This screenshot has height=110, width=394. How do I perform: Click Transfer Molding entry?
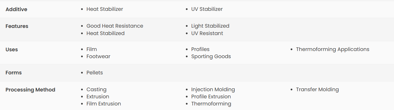[317, 89]
